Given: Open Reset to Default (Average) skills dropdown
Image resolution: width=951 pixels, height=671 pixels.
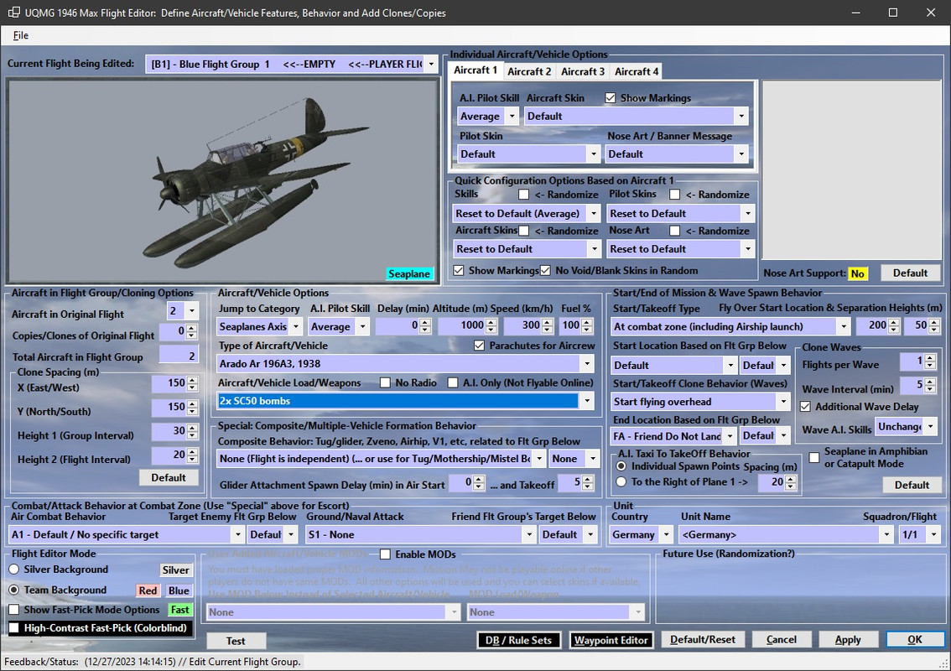Looking at the screenshot, I should click(x=594, y=214).
